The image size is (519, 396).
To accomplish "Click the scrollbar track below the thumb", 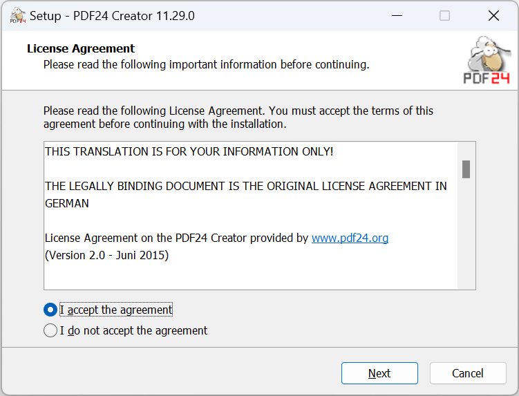I will [466, 235].
